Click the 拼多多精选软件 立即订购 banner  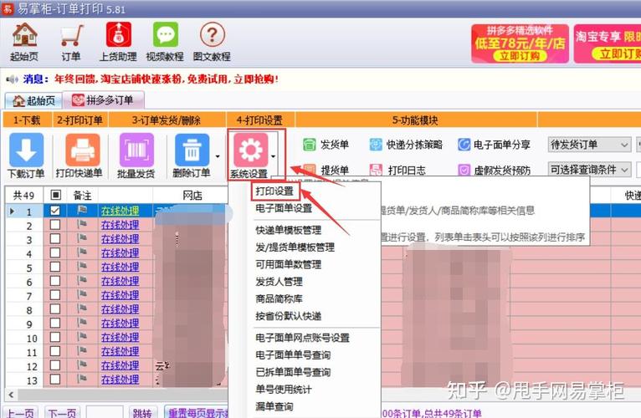[x=520, y=43]
